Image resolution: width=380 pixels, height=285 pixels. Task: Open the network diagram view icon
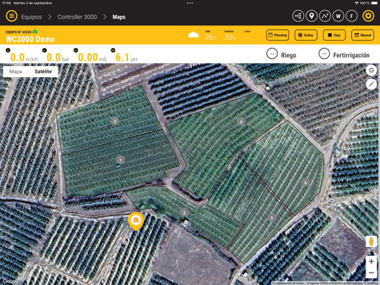[x=298, y=17]
